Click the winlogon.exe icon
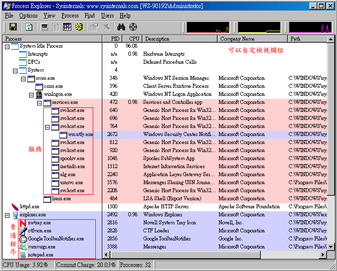 point(39,94)
